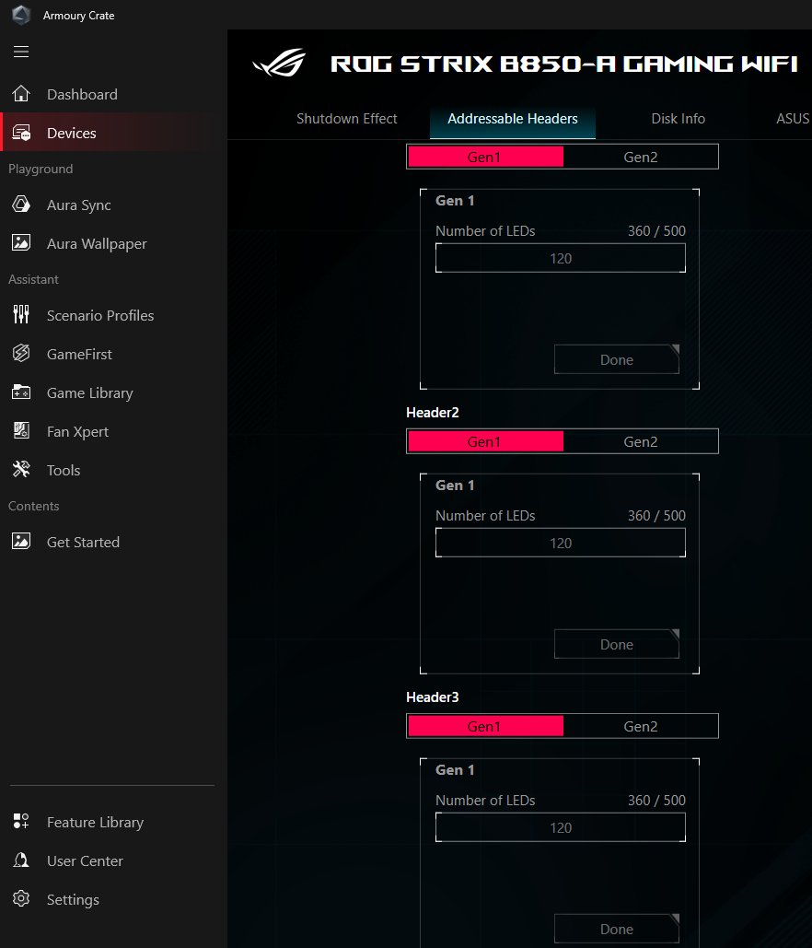Click the Tools wrench icon
Viewport: 812px width, 948px height.
21,469
